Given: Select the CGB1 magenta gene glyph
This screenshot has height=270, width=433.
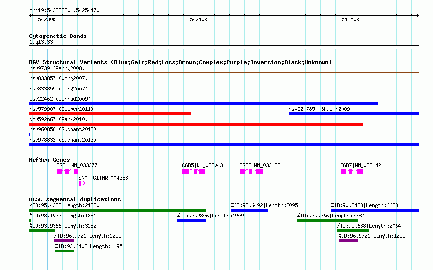Looking at the screenshot, I should coord(67,171).
